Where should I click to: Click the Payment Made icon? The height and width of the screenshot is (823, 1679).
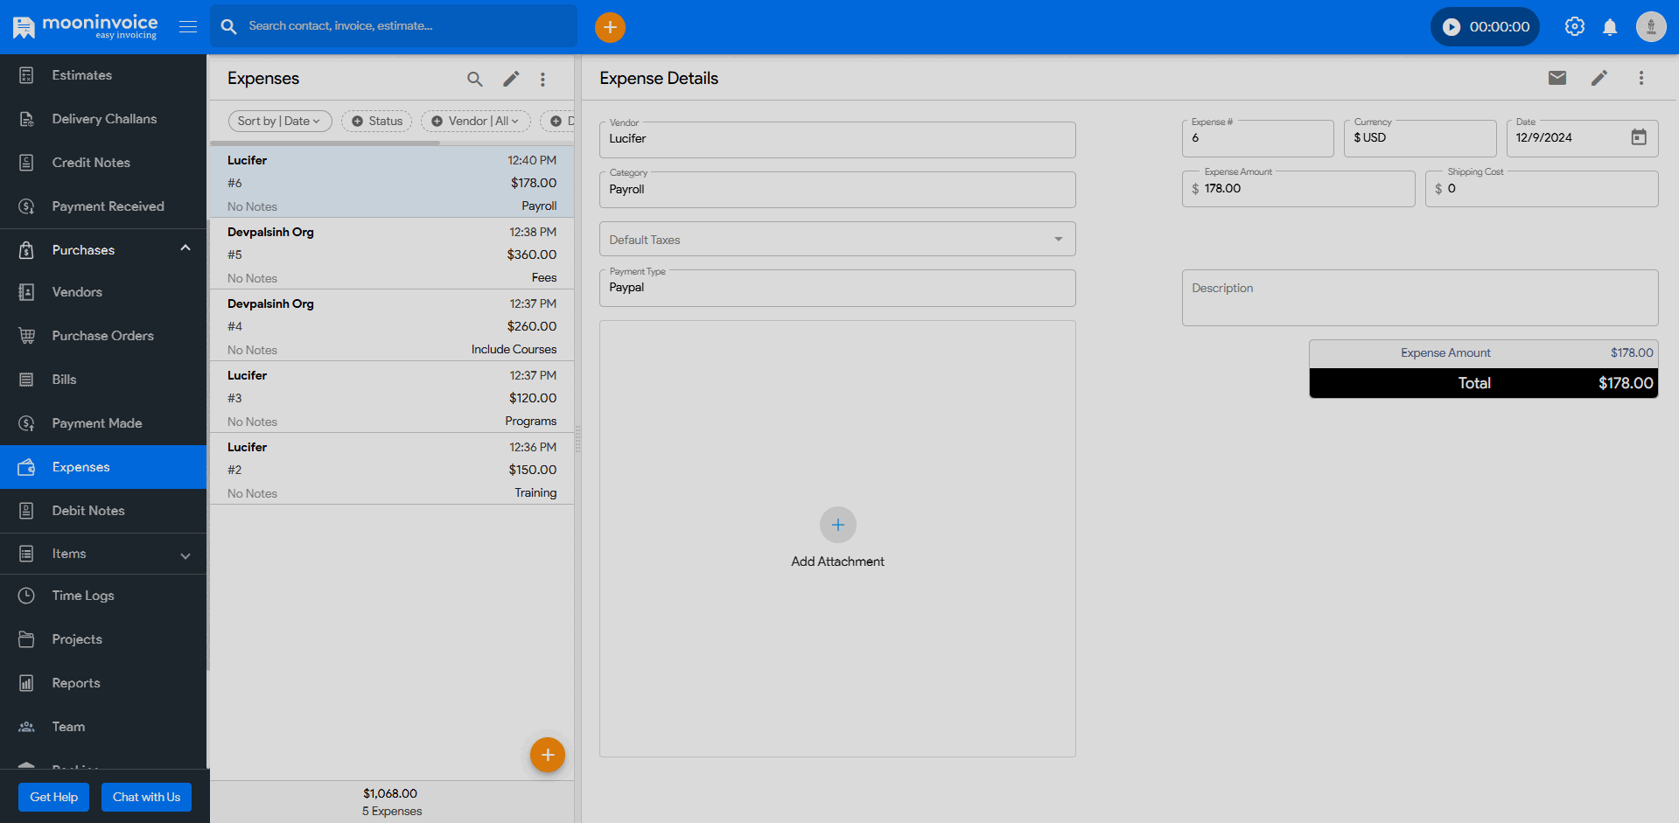[x=27, y=423]
